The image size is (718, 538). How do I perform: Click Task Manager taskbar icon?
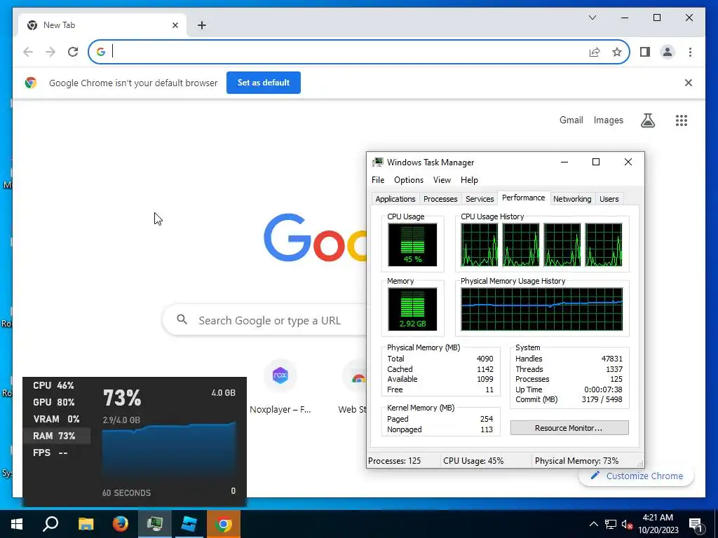(x=155, y=524)
